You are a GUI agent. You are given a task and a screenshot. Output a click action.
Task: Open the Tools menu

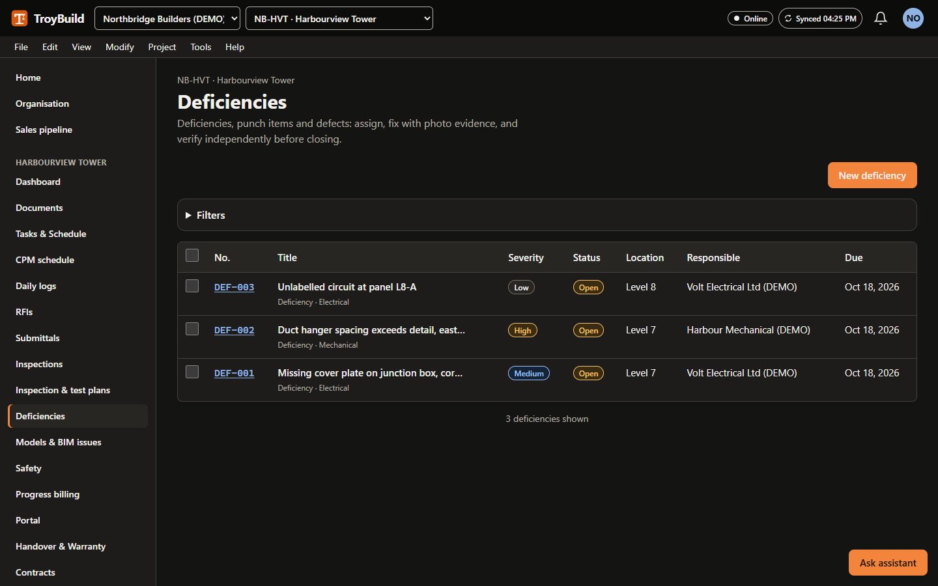pyautogui.click(x=201, y=47)
